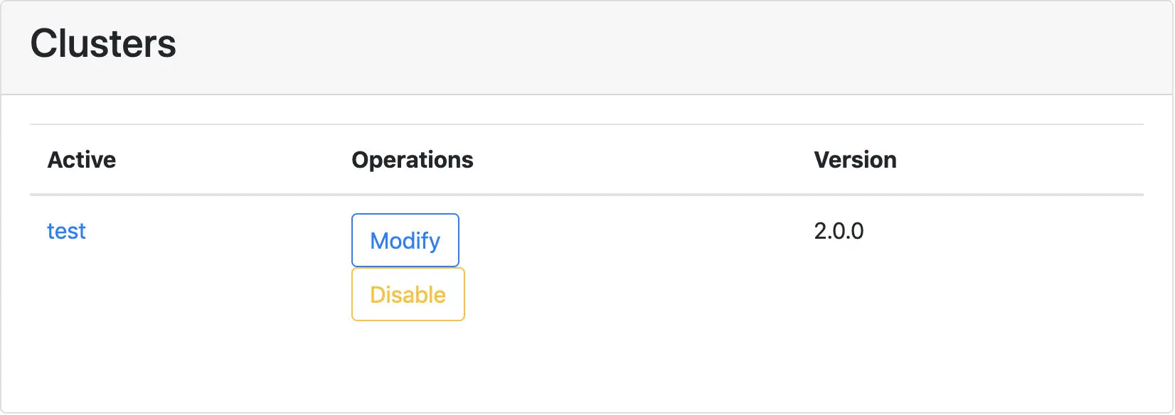Select the 2.0.0 text in Version column
1175x415 pixels.
point(839,231)
